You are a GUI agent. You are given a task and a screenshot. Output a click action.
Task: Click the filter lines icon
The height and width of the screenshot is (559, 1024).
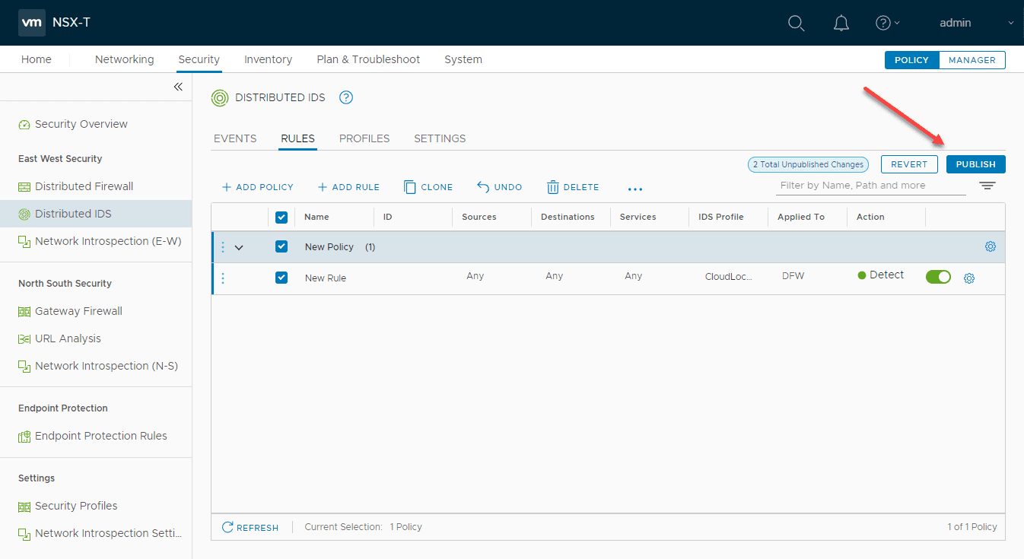(x=987, y=186)
